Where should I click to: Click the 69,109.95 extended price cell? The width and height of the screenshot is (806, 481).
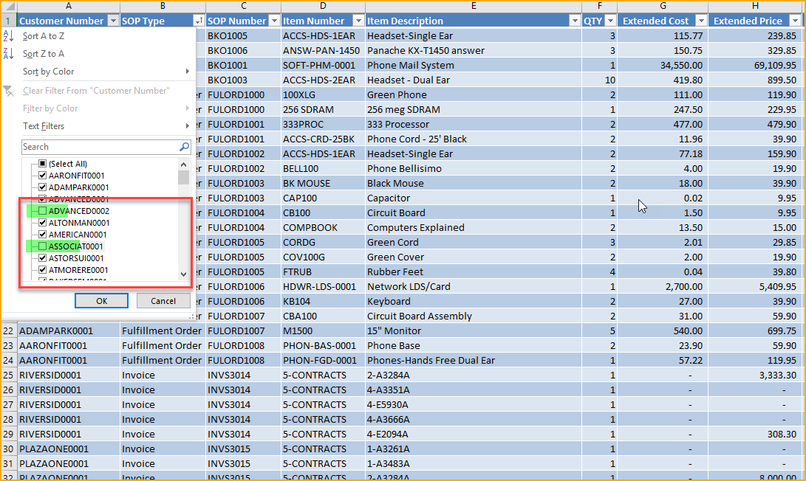754,65
